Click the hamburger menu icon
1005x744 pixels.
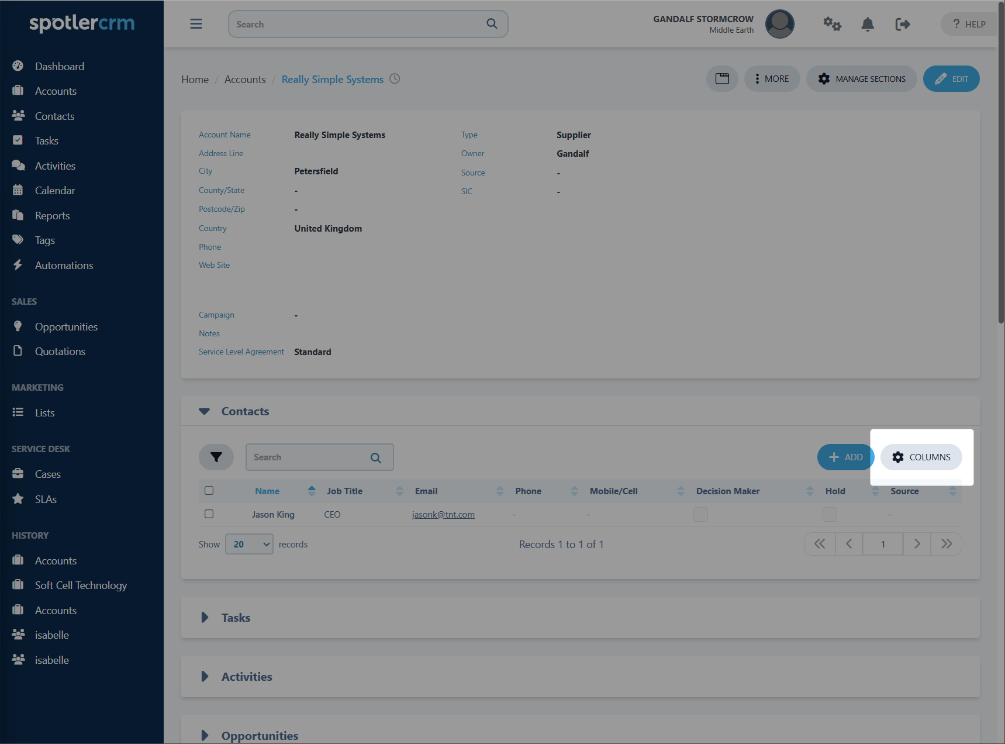pyautogui.click(x=196, y=24)
